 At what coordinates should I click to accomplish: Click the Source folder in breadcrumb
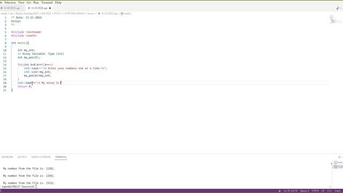click(x=91, y=13)
